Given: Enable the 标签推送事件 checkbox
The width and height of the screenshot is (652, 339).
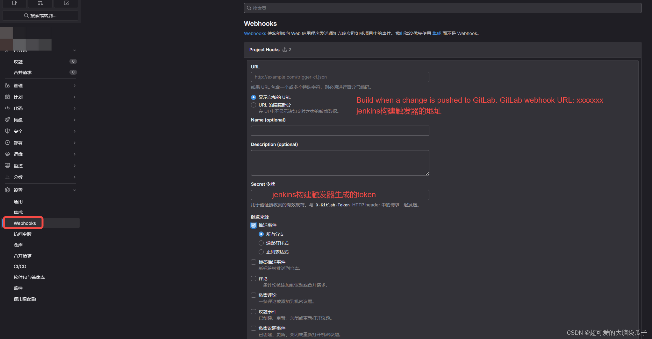Looking at the screenshot, I should 254,262.
